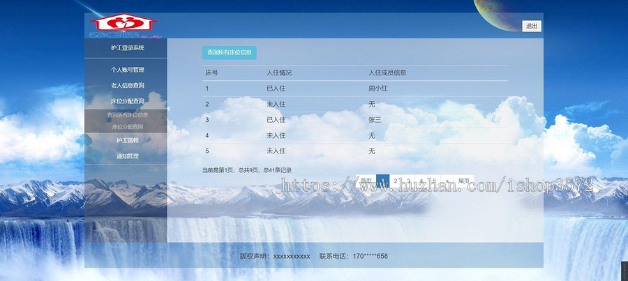
Task: Select the 床位分配查询 submenu item
Action: click(x=128, y=126)
